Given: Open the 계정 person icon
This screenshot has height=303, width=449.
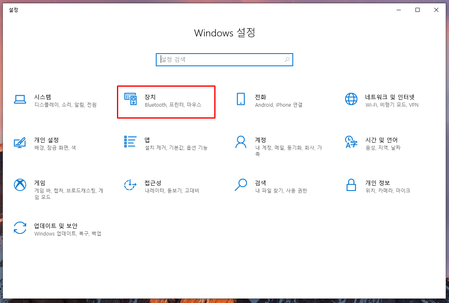Looking at the screenshot, I should pyautogui.click(x=241, y=142).
